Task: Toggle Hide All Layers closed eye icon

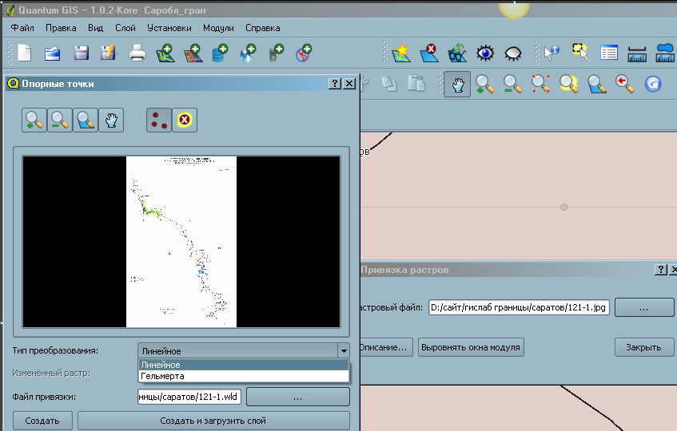Action: pos(512,53)
